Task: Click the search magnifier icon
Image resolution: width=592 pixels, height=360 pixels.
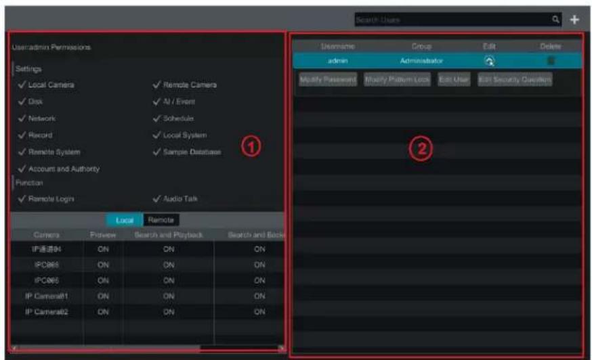Action: pos(555,19)
